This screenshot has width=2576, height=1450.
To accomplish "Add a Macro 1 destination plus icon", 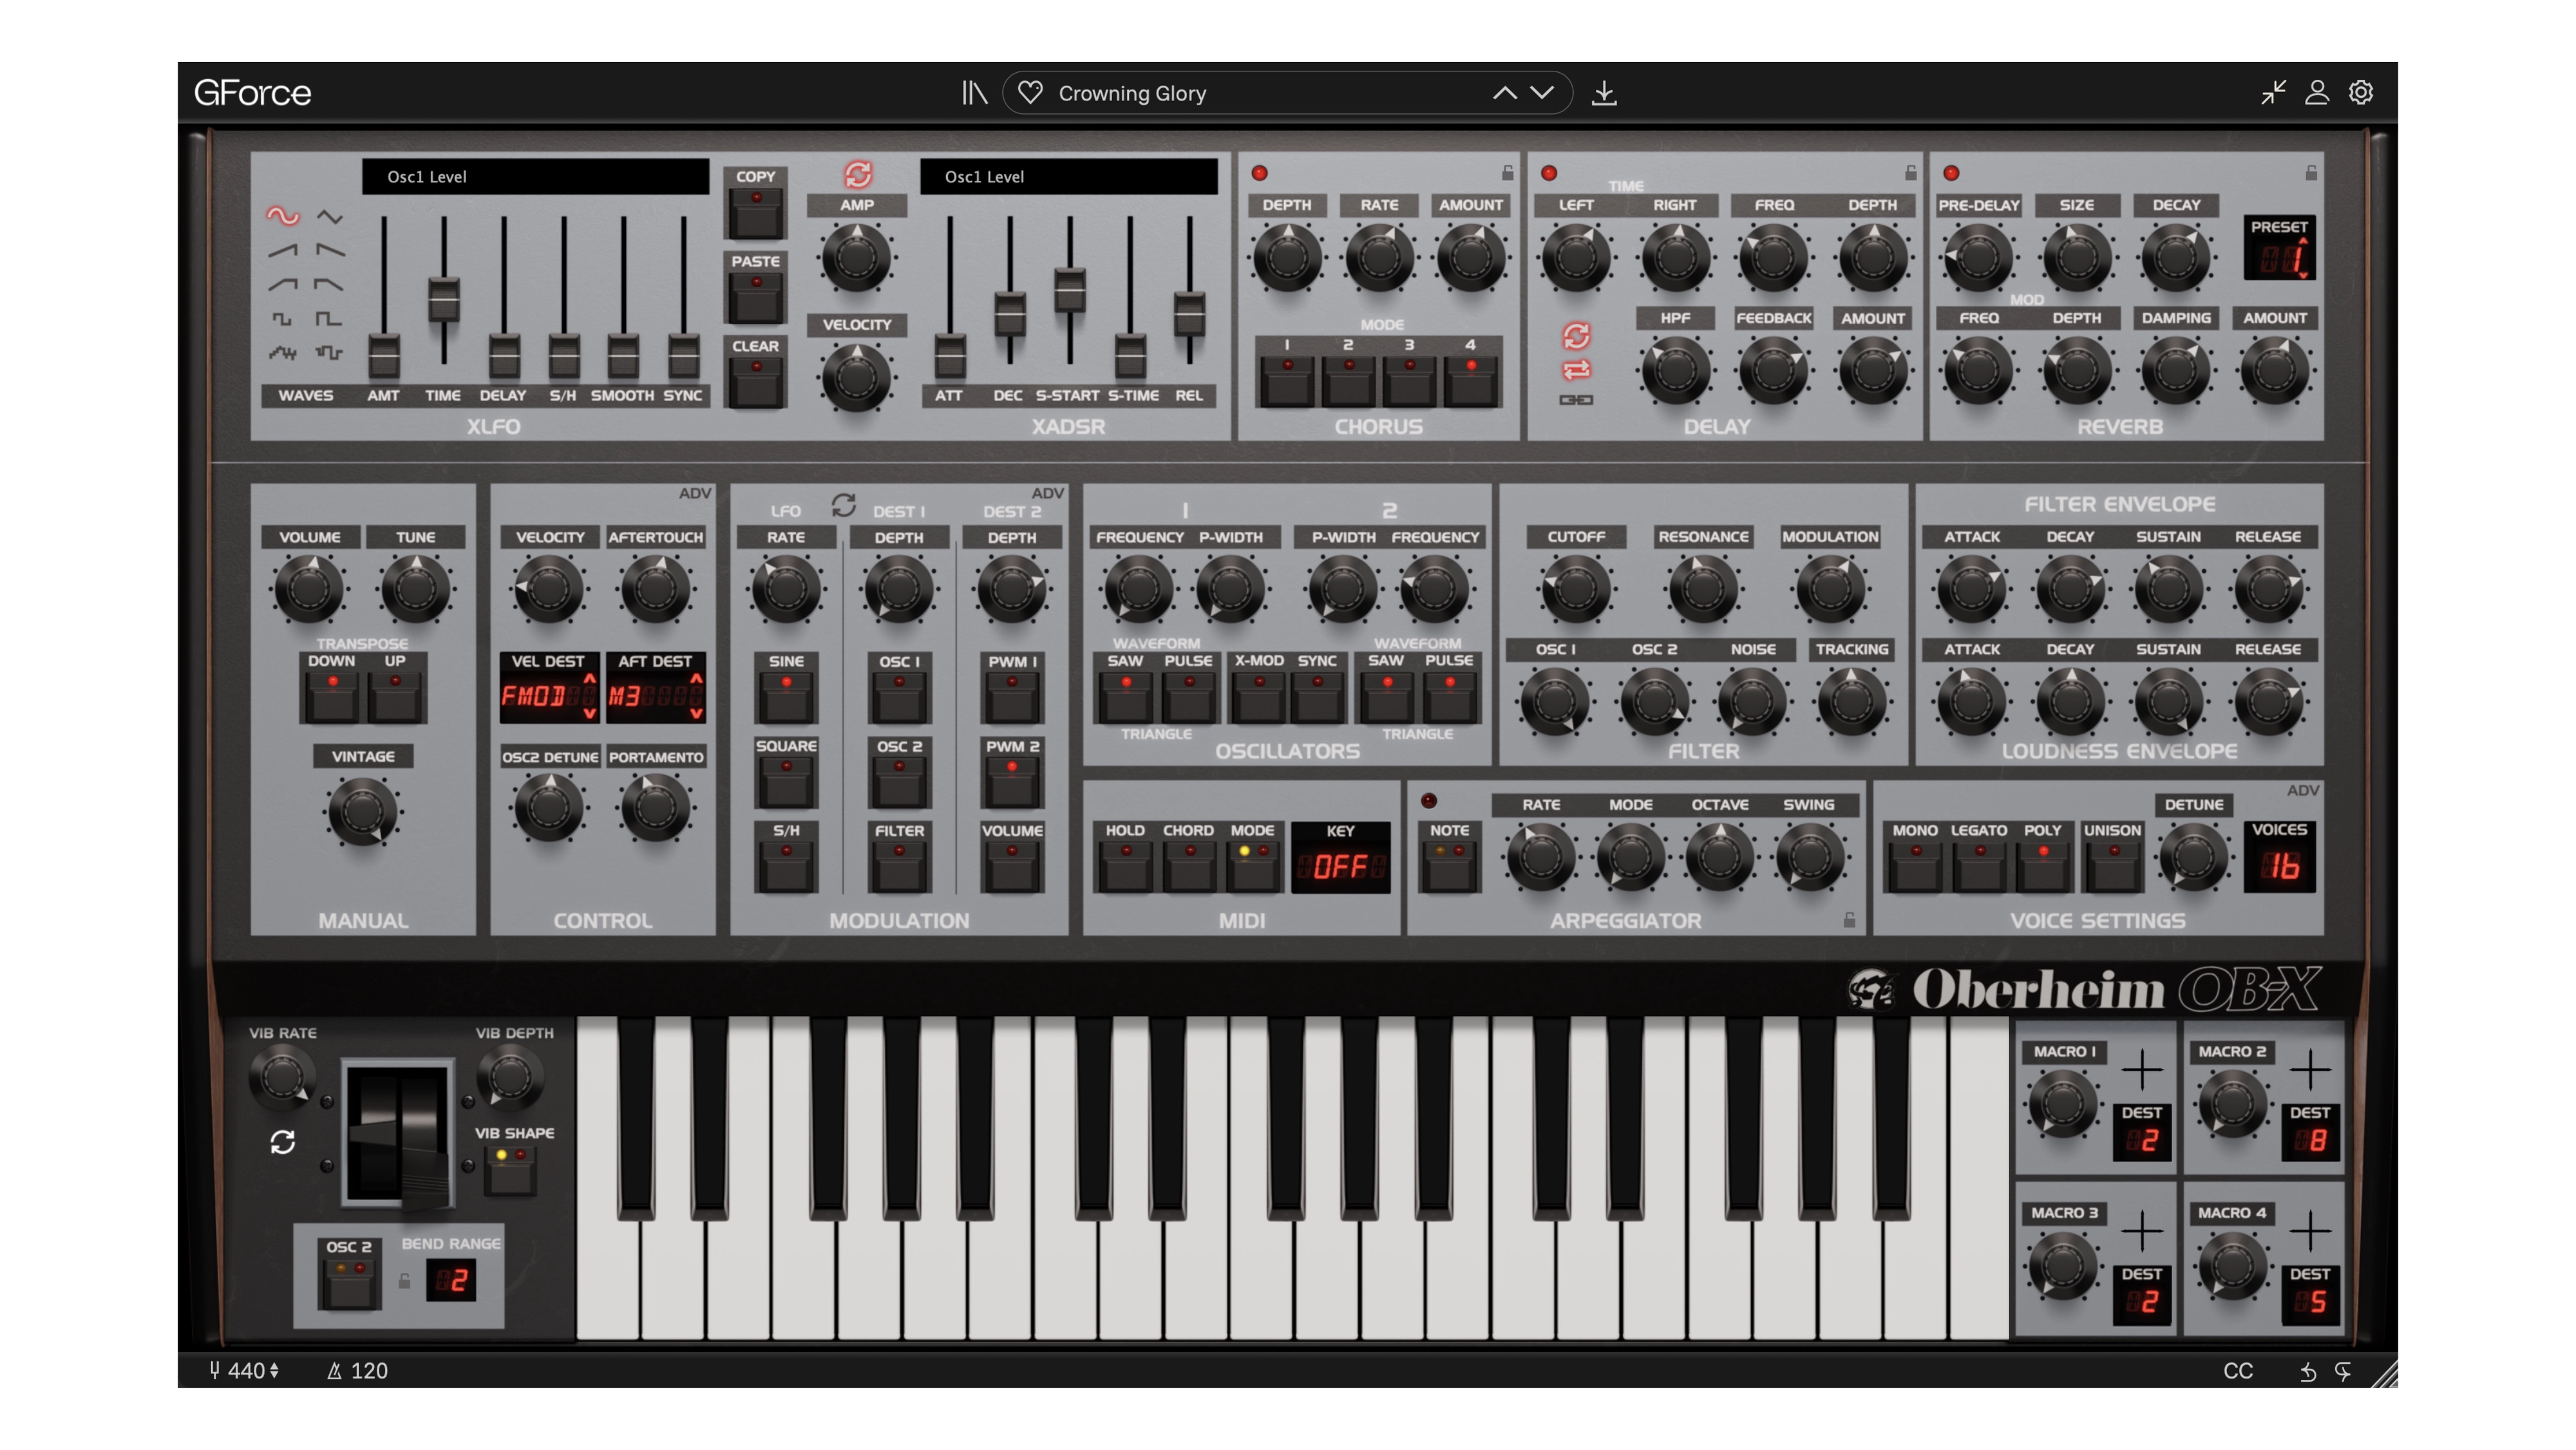I will (2142, 1070).
